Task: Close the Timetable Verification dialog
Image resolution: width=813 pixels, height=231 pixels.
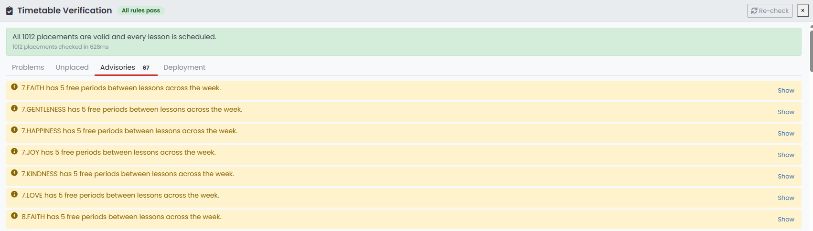Action: 802,10
